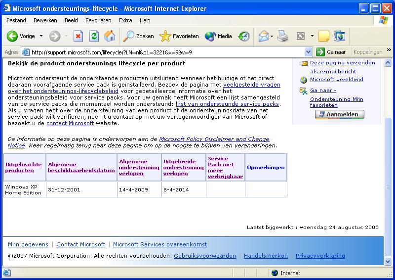Go back with the Vorige button

pos(21,36)
